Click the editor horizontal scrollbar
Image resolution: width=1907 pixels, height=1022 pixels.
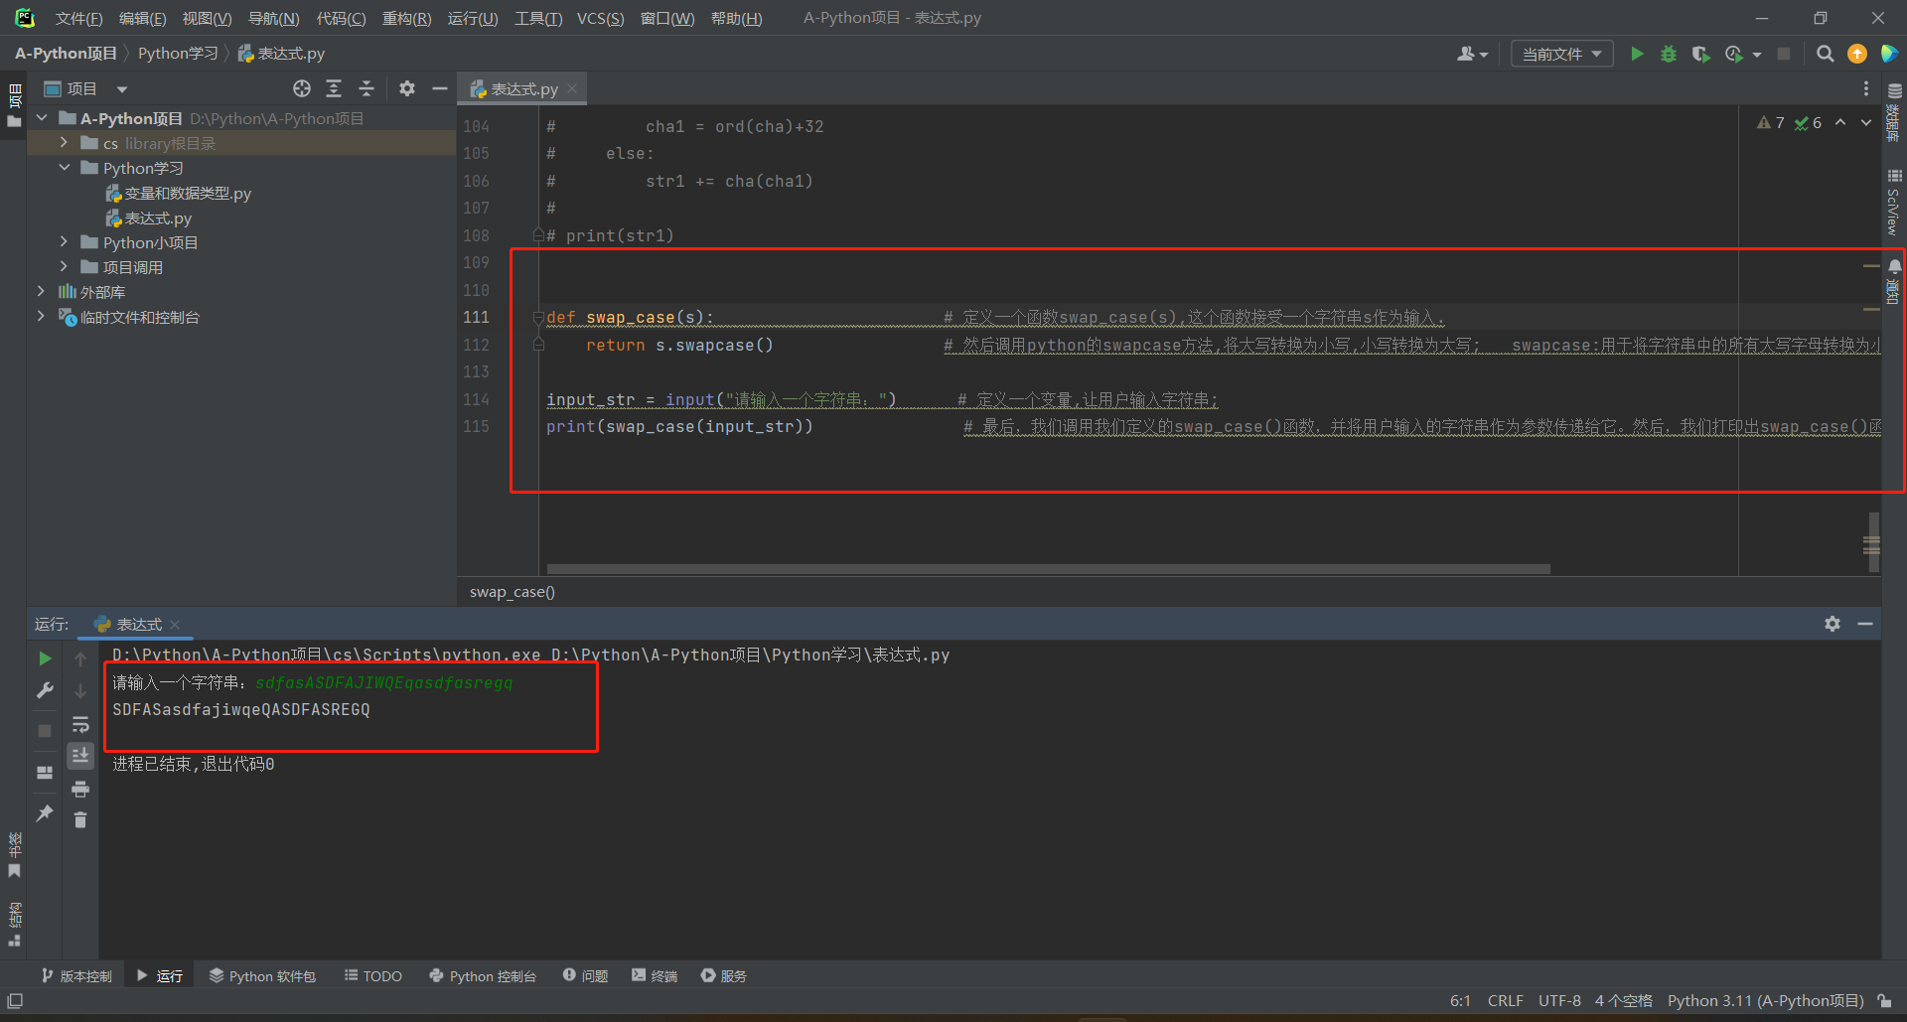[x=1048, y=569]
